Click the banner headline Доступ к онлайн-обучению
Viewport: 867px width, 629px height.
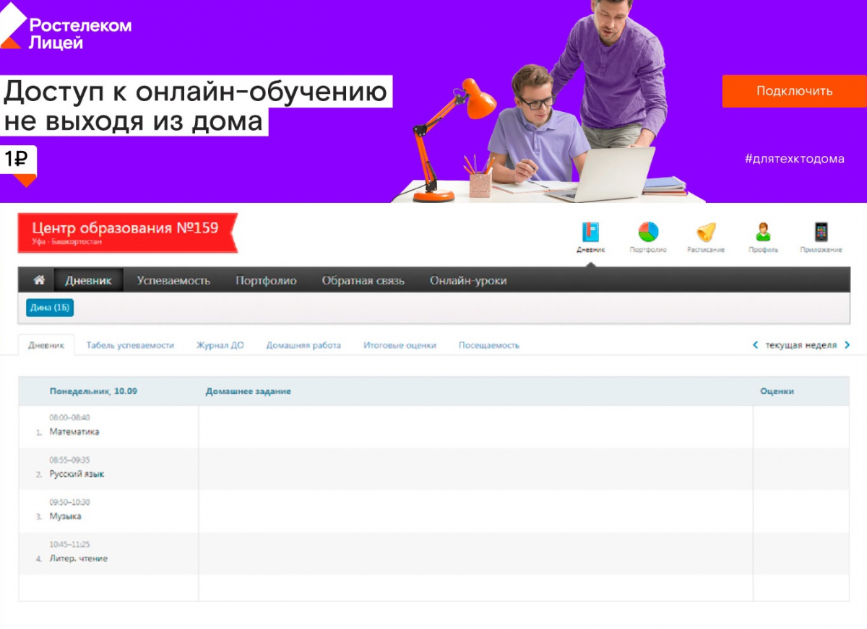click(x=196, y=92)
